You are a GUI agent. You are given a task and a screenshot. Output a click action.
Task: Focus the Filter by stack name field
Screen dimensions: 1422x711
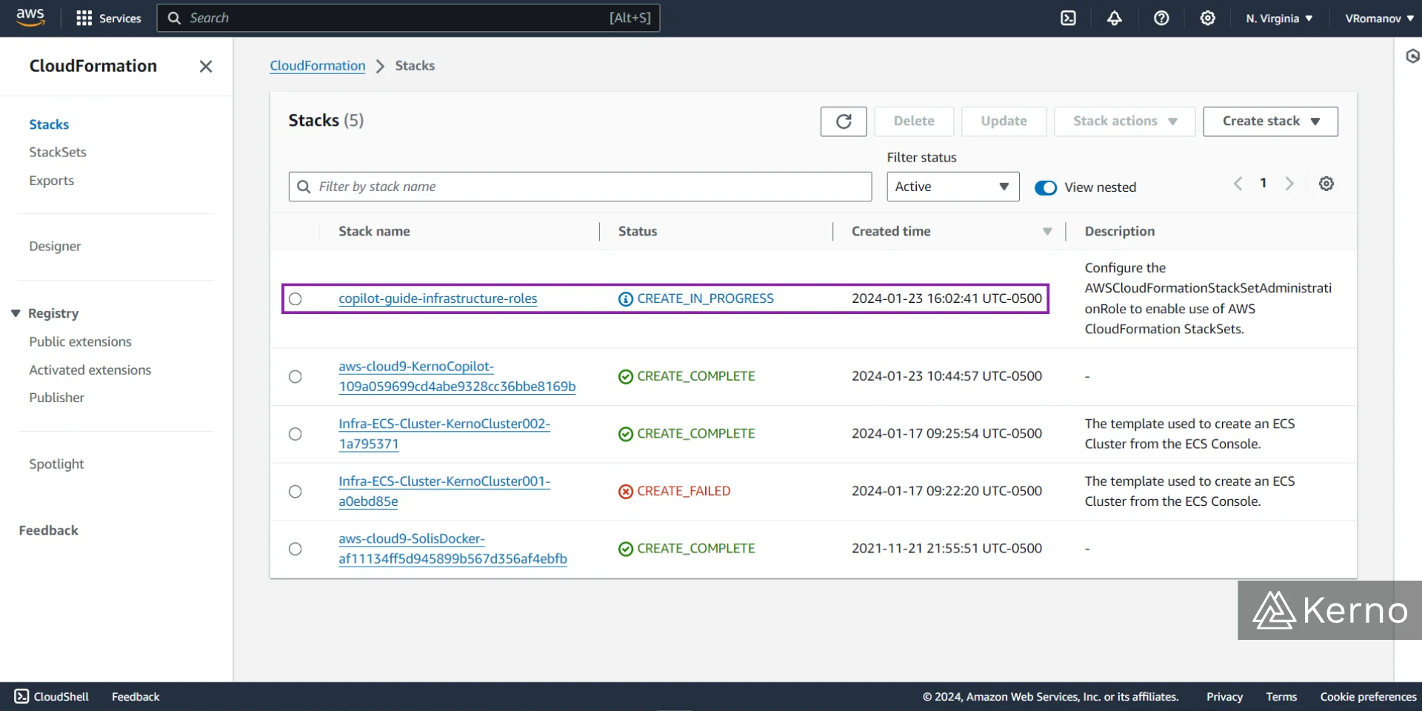(580, 187)
